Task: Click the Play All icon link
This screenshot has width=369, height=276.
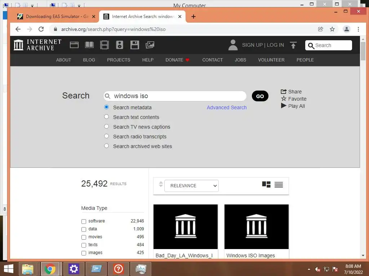Action: 293,106
